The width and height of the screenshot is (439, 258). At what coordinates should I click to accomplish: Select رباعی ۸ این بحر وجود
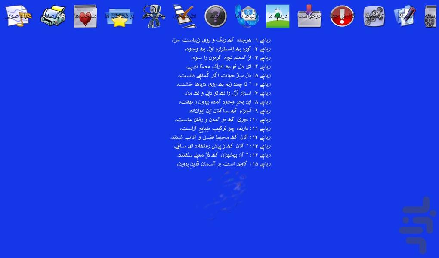[225, 102]
